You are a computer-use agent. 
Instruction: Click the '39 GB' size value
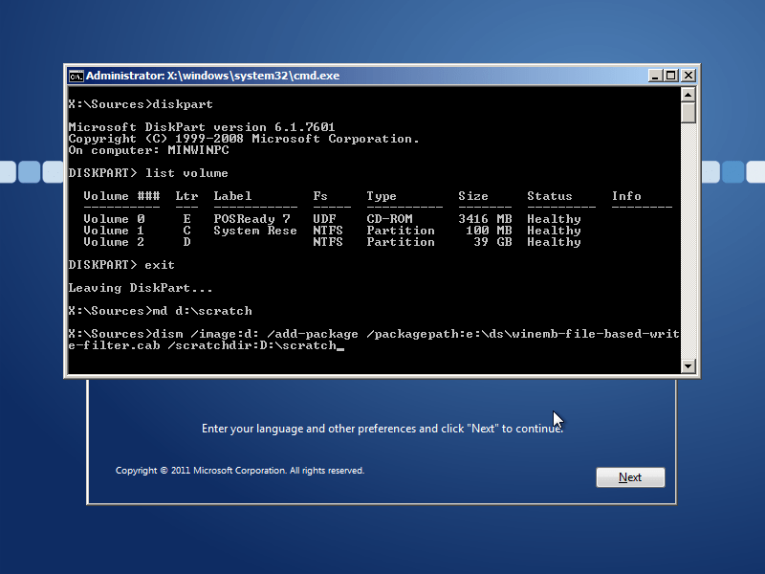pyautogui.click(x=492, y=242)
